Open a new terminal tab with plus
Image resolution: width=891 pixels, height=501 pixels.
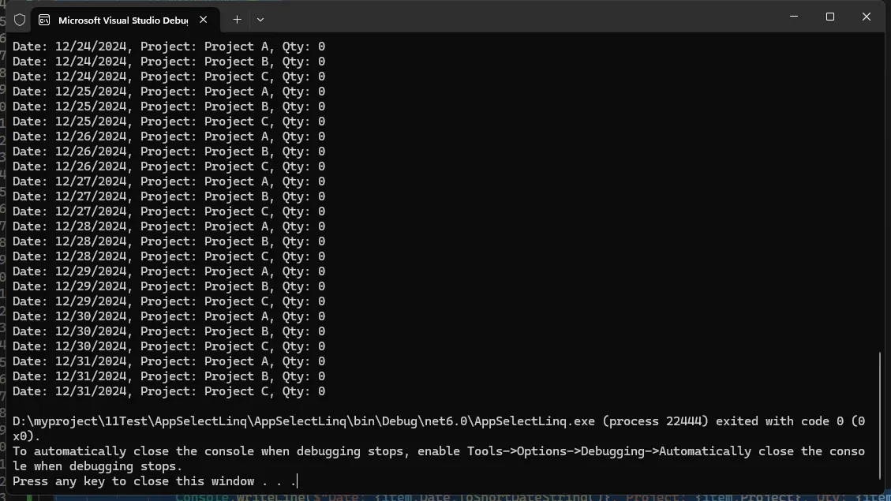pos(237,20)
